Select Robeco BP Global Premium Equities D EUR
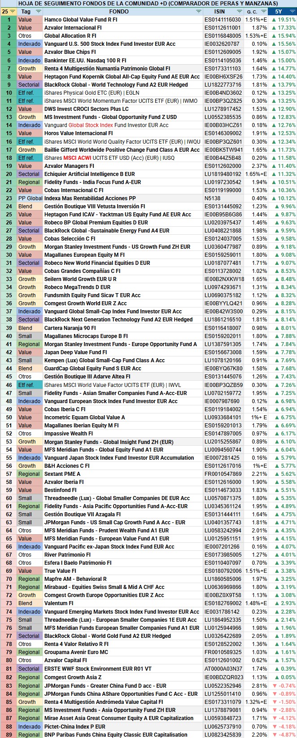Screen dimensions: 297x738 point(123,223)
